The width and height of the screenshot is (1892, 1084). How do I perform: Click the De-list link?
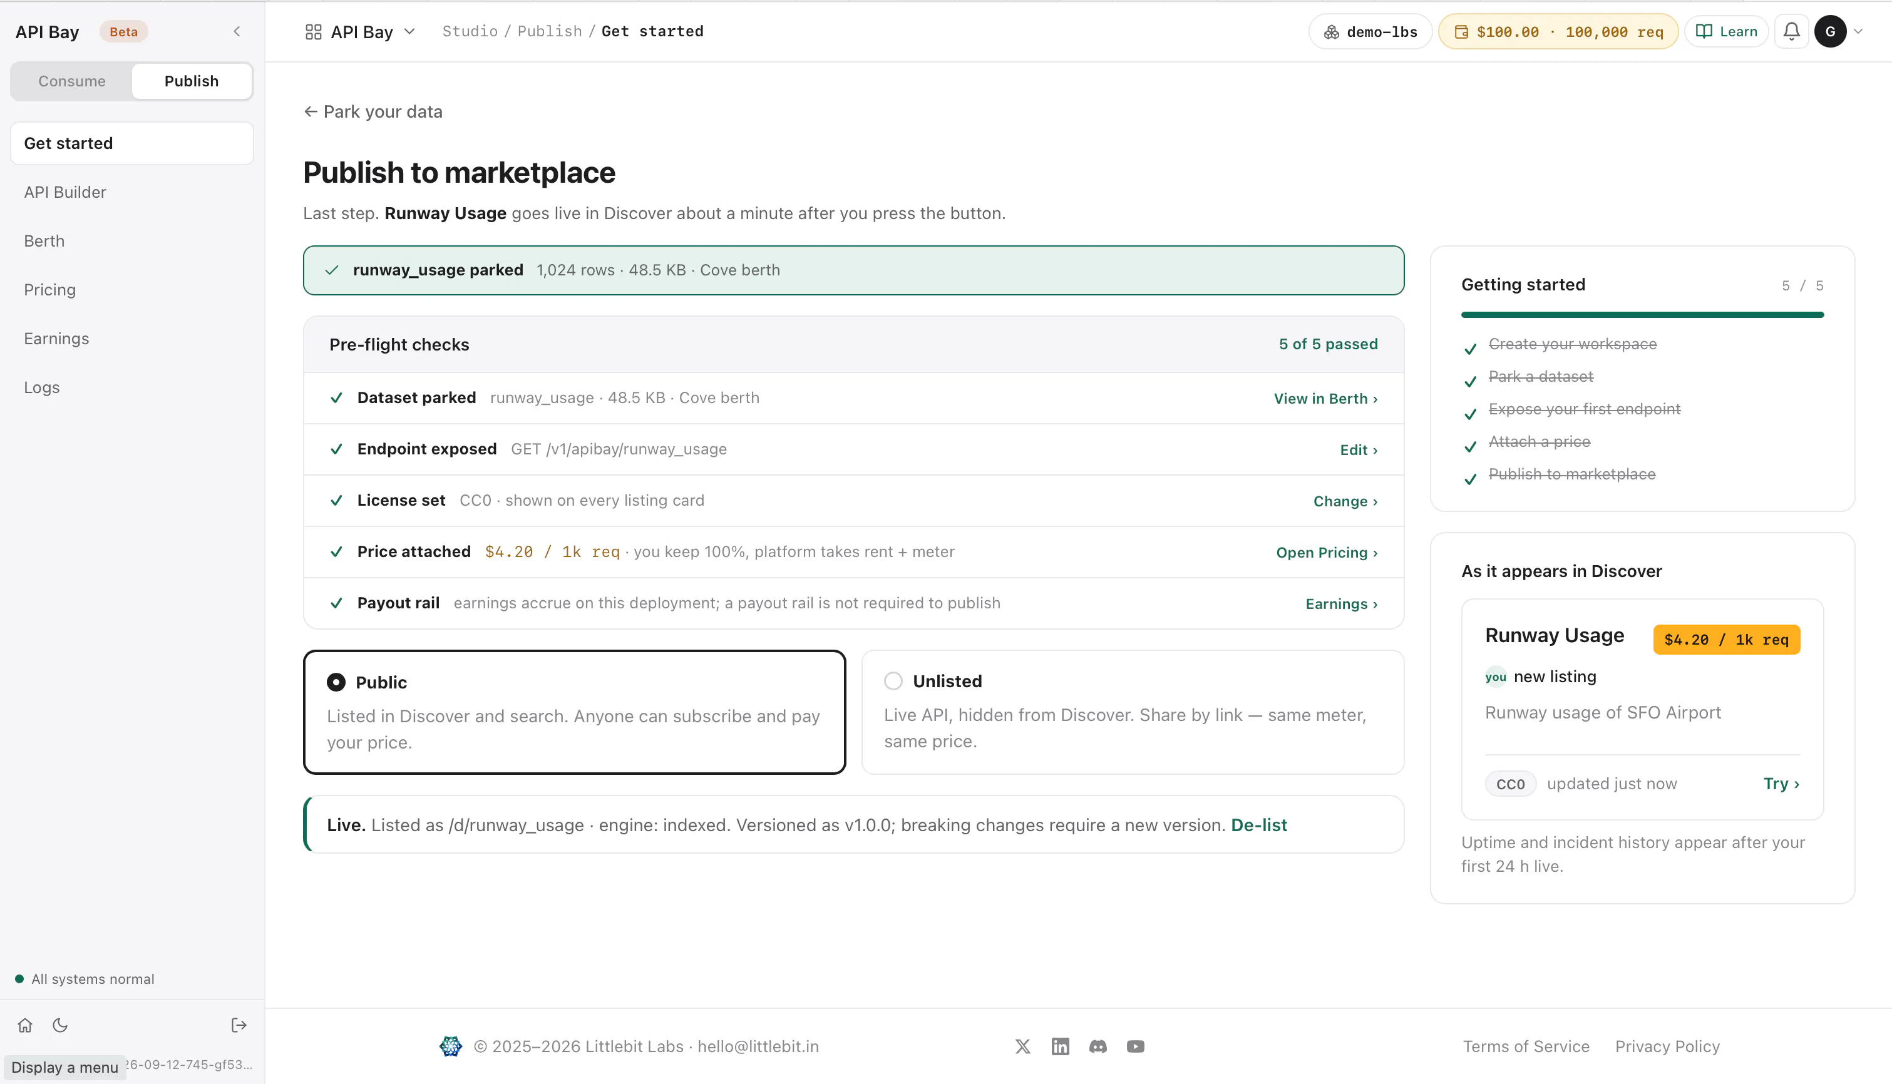tap(1258, 825)
